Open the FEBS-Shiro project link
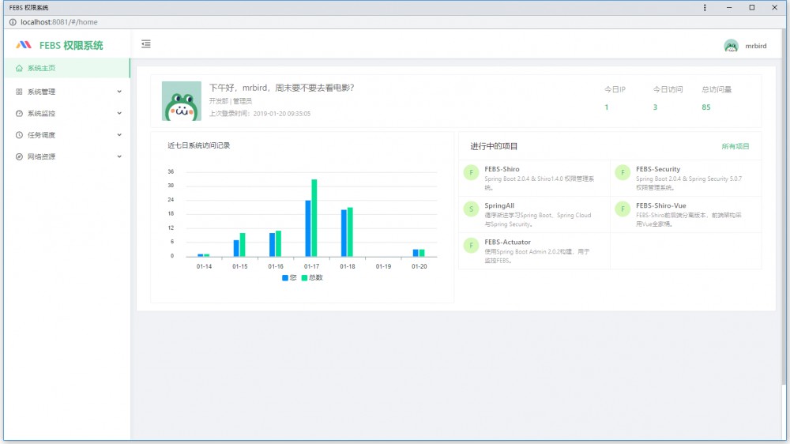The image size is (790, 444). 502,169
